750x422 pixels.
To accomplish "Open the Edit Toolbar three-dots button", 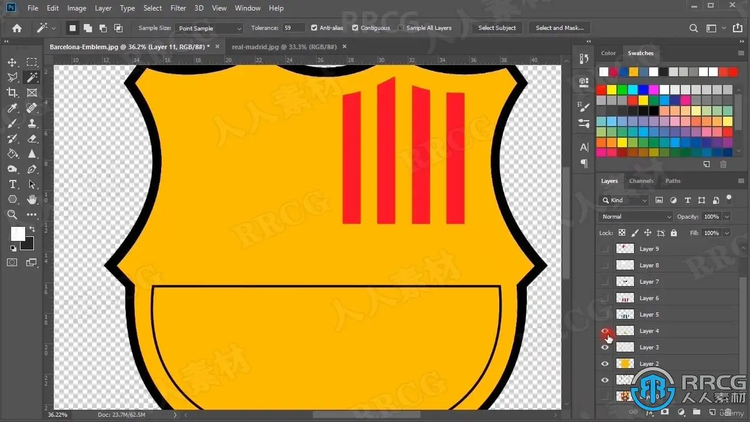I will click(32, 215).
